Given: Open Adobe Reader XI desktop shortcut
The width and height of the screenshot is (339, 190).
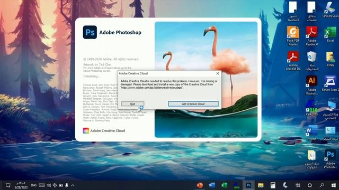Looking at the screenshot, I should pos(312,36).
